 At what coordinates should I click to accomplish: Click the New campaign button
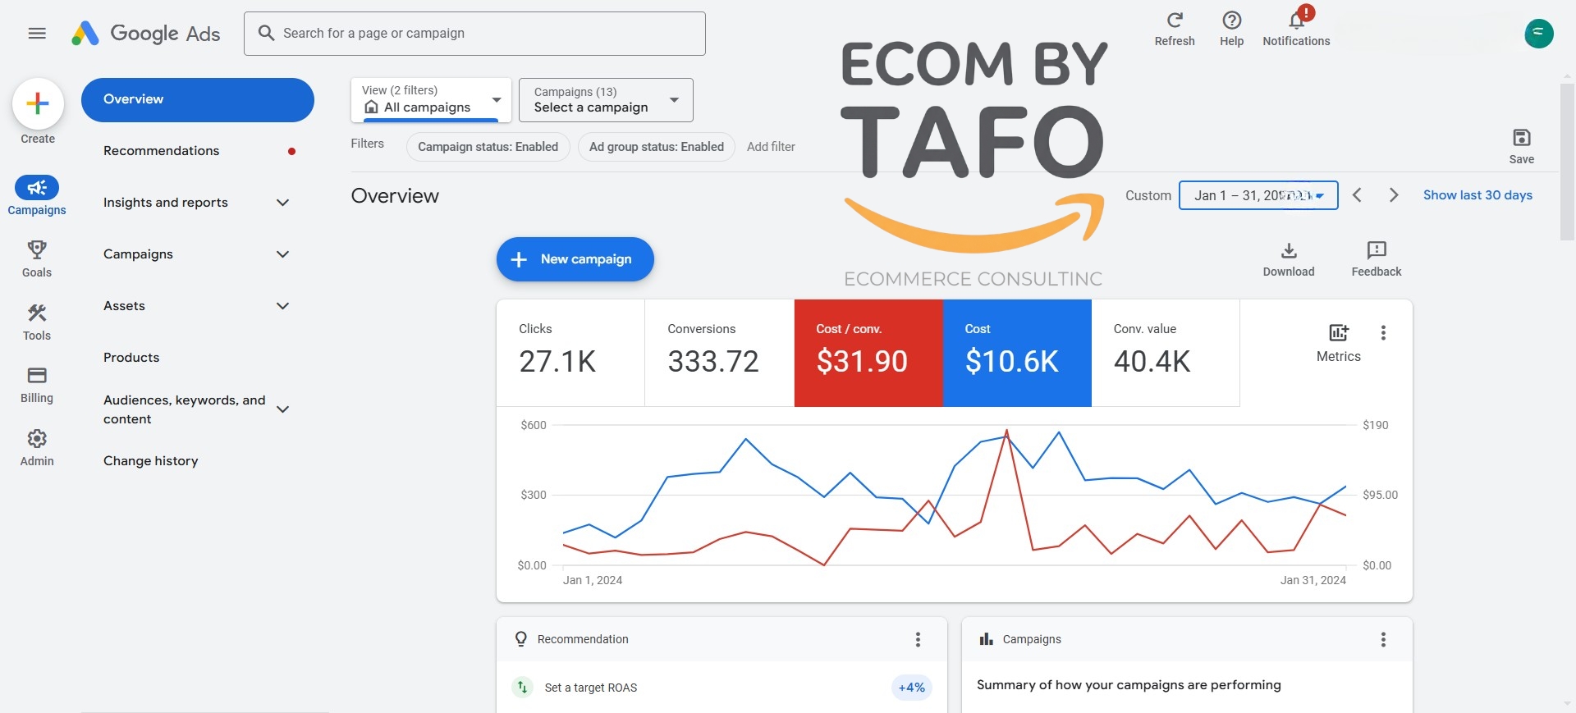pos(575,259)
